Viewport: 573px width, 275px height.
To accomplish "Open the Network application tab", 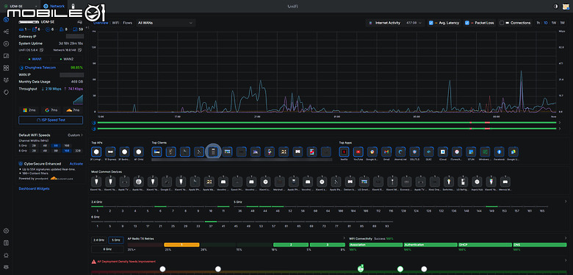I will tap(54, 6).
